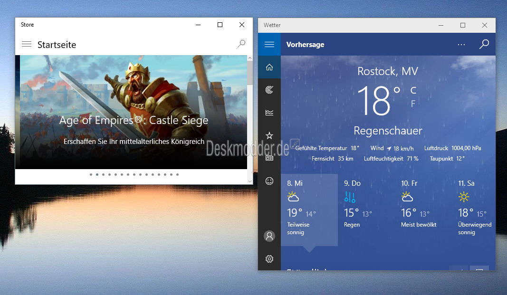Click the Startseite heading in Store
This screenshot has height=295, width=507.
click(x=57, y=45)
